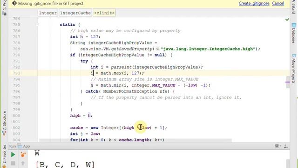The height and width of the screenshot is (168, 298).
Task: Click the green Run play button
Action: tap(13, 154)
